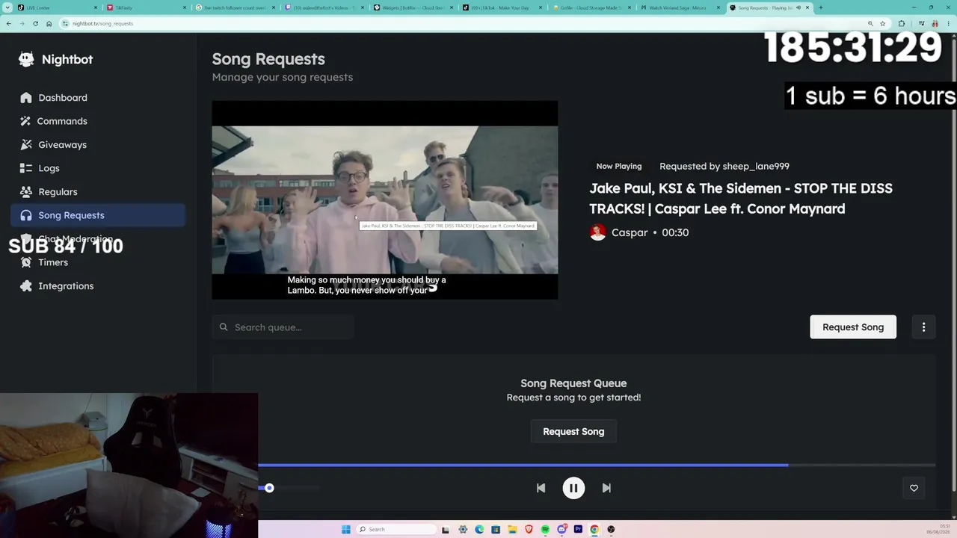Click the Commands wand icon
This screenshot has height=538, width=957.
[x=26, y=121]
